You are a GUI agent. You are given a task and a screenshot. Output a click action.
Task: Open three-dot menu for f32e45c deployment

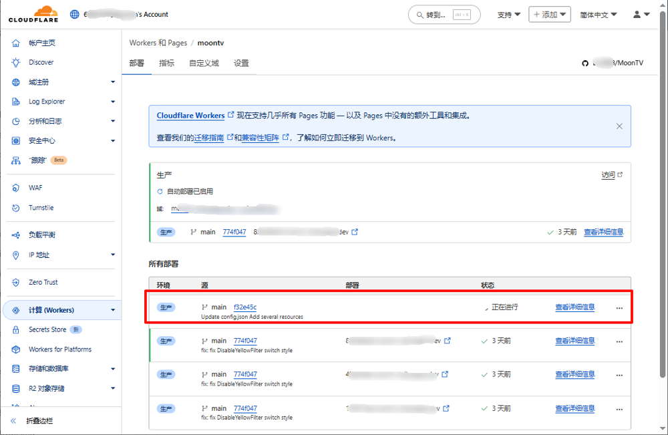[x=619, y=308]
